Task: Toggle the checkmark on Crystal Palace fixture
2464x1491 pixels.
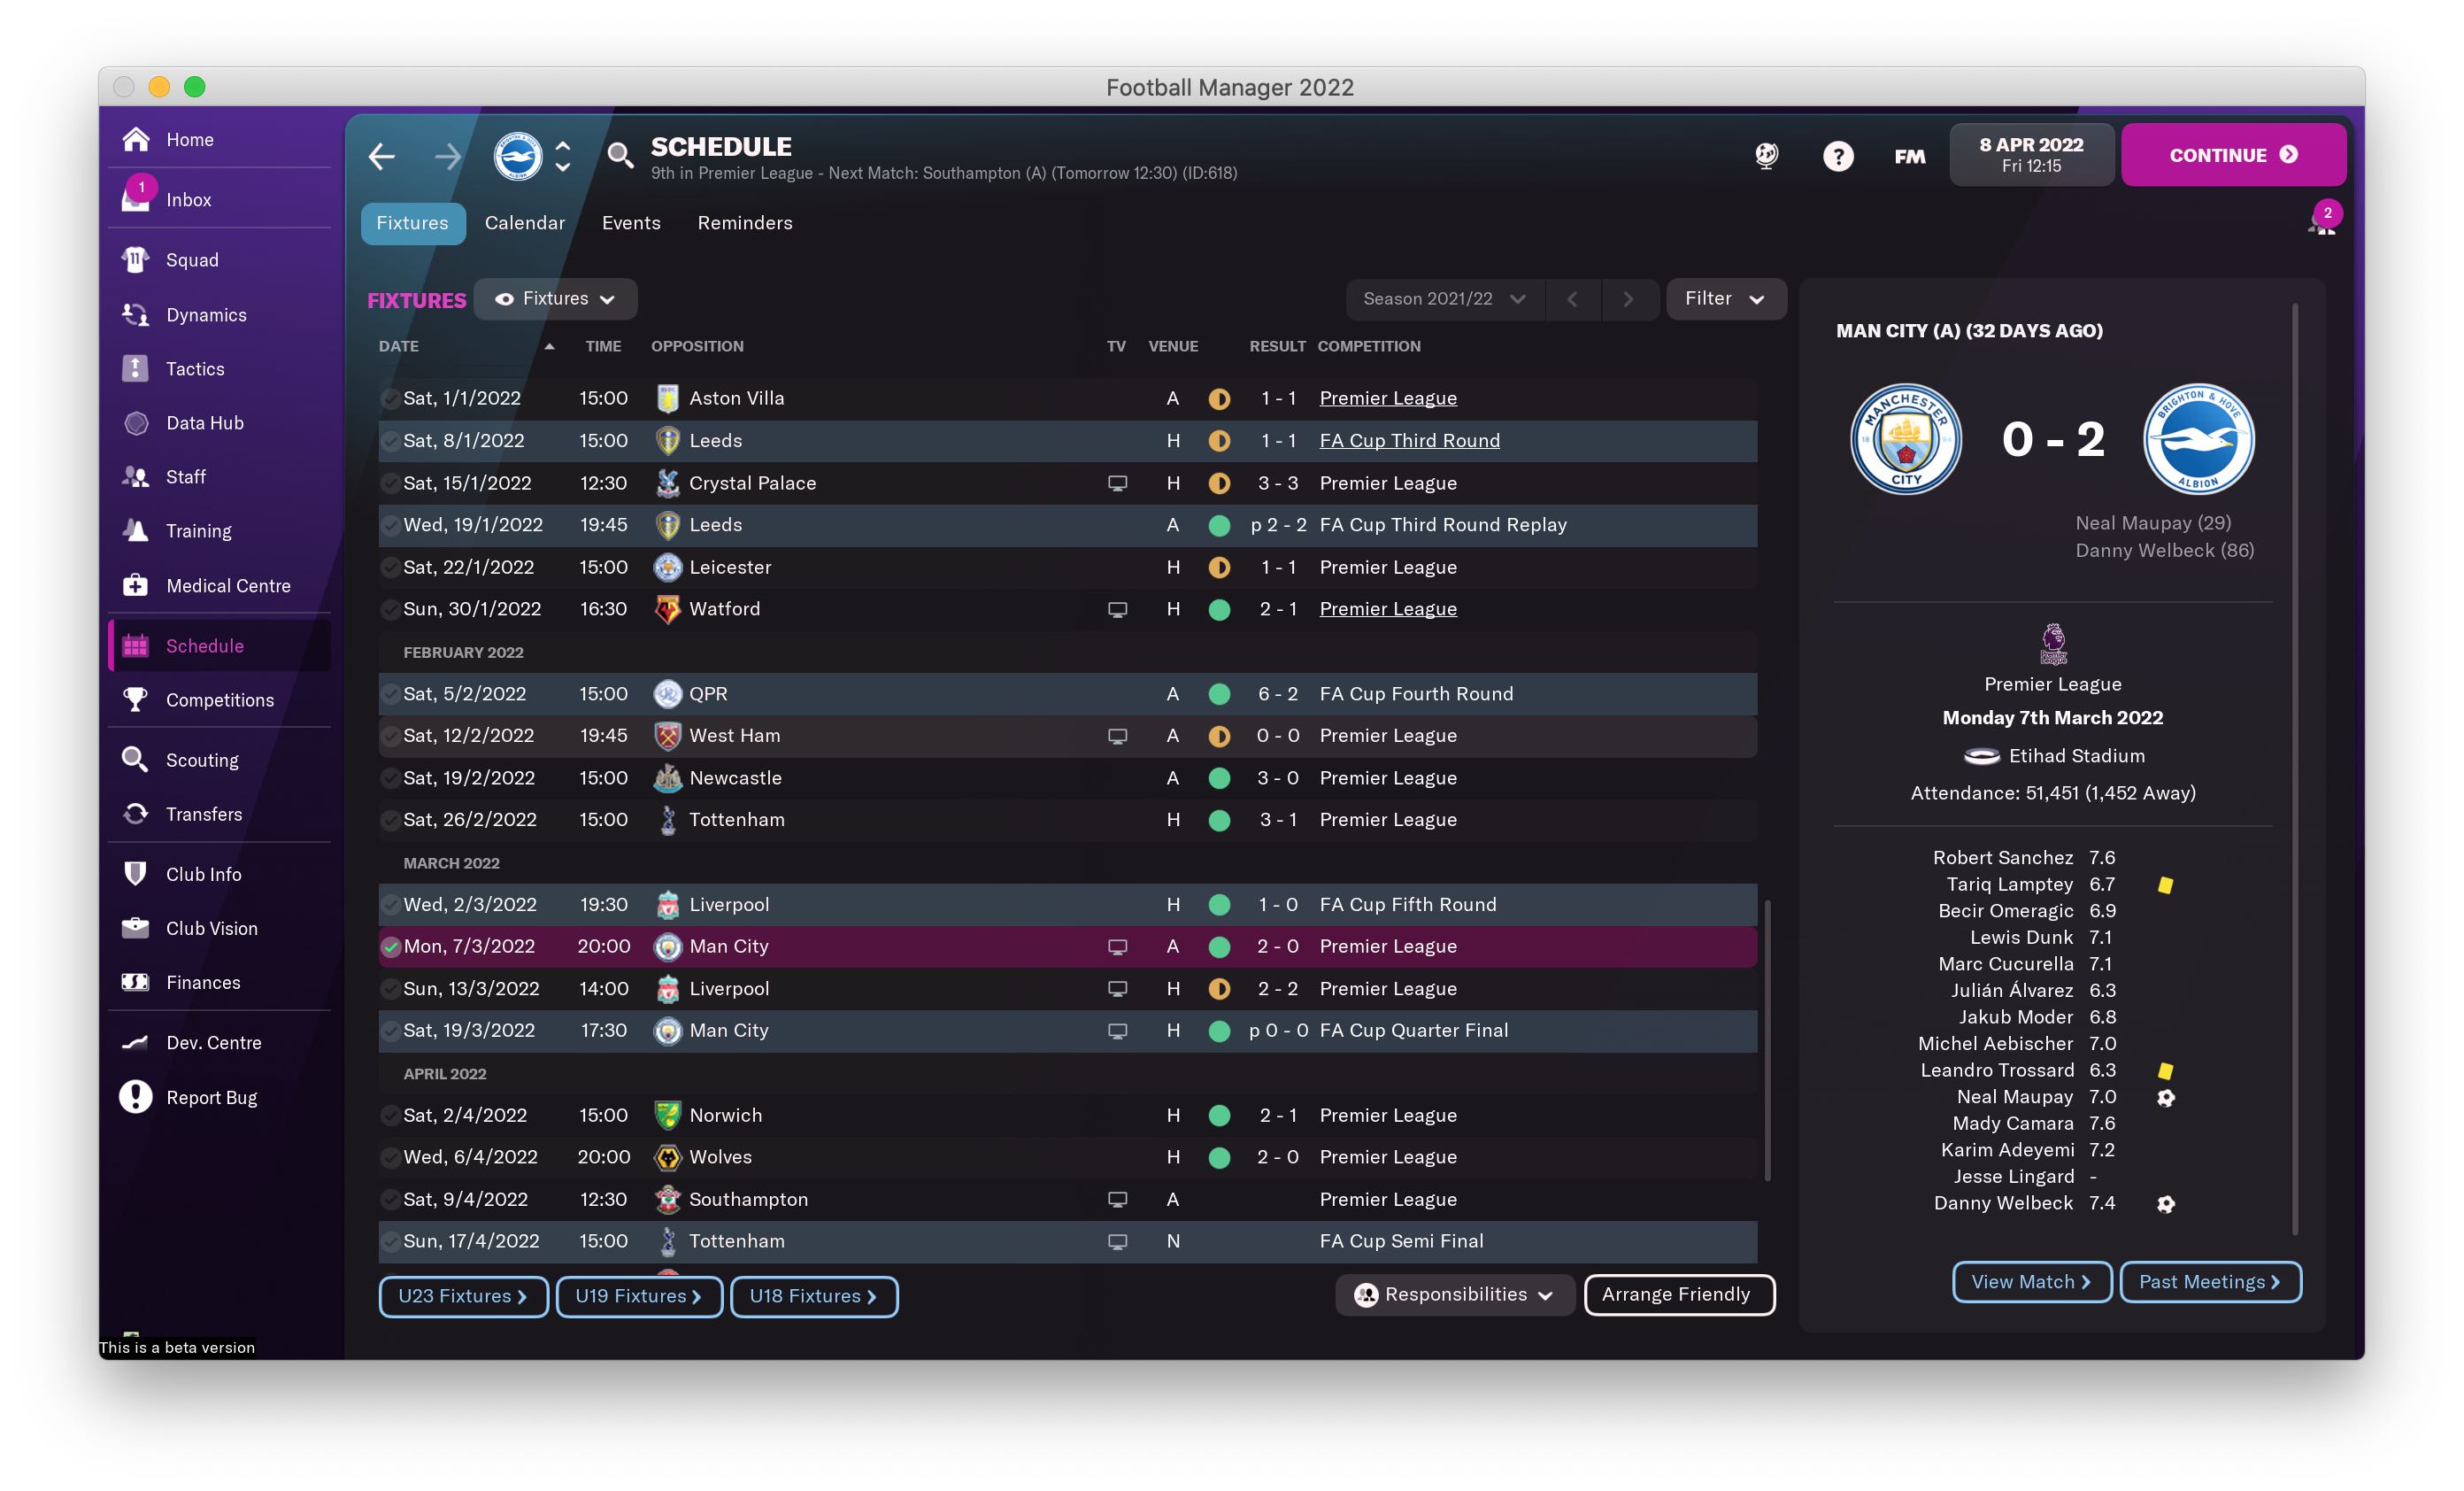Action: point(390,483)
